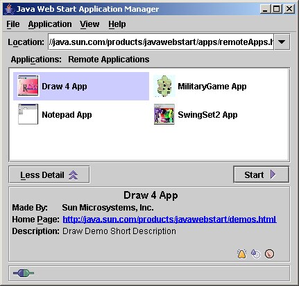Click Draw Demo Short Description text
This screenshot has height=286, width=299.
(x=119, y=231)
